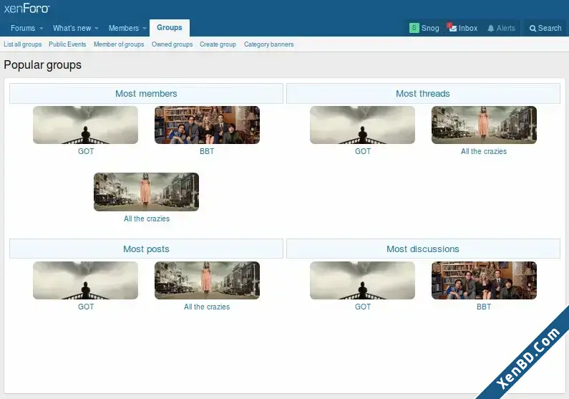Click All the crazies name under Most threads
Viewport: 569px width, 399px height.
484,151
